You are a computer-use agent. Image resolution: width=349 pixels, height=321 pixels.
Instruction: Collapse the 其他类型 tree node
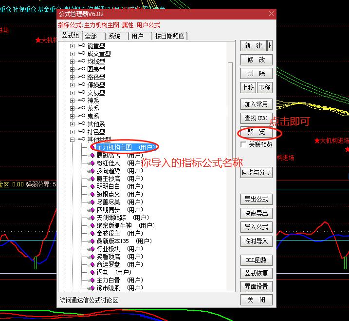72,140
